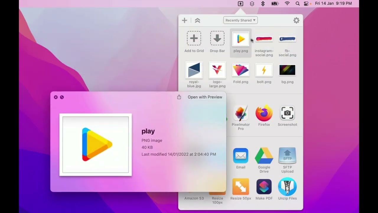This screenshot has height=213, width=378.
Task: Open the Wi-Fi status menu
Action: coord(287,4)
